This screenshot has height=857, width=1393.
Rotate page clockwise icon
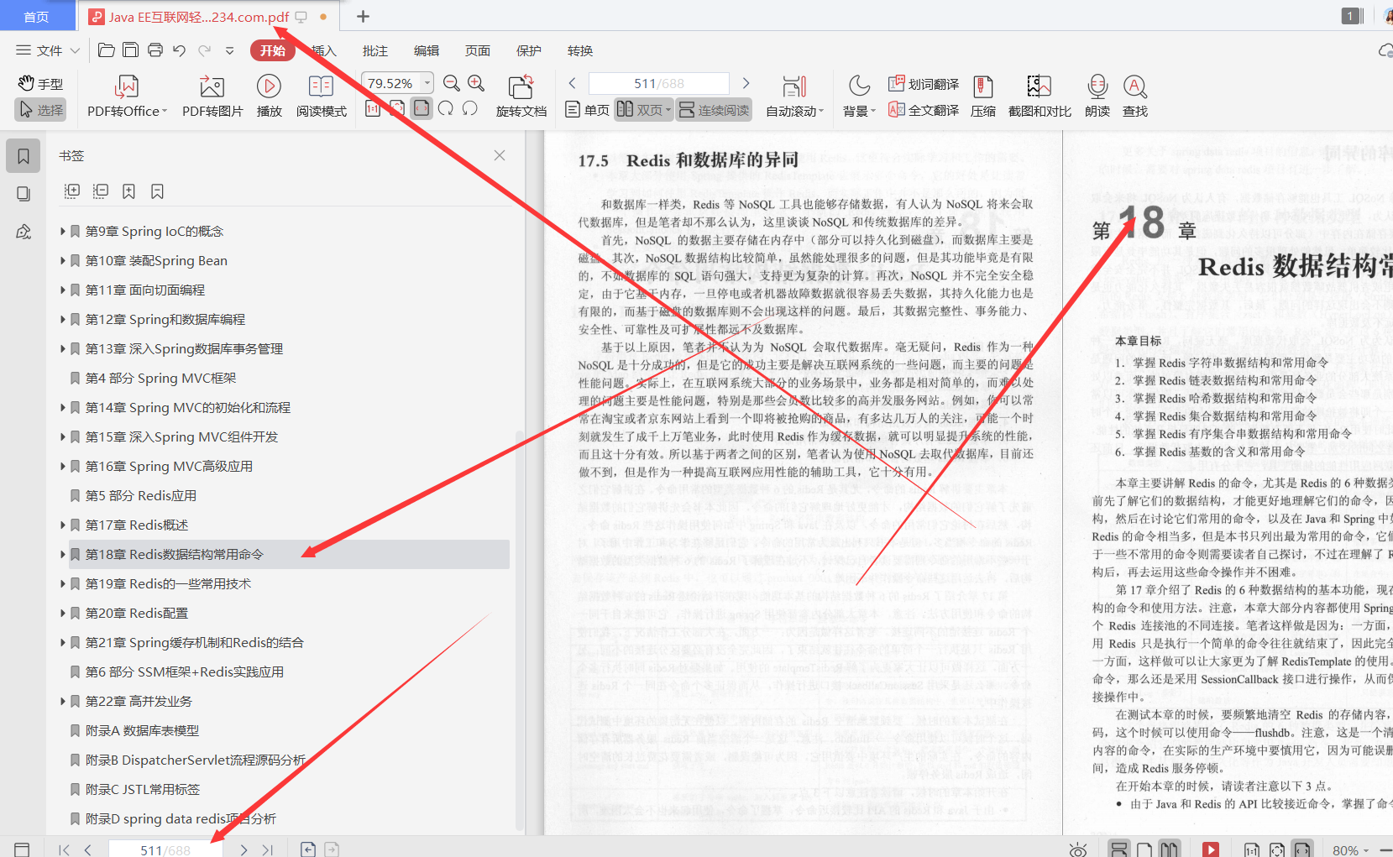point(446,108)
